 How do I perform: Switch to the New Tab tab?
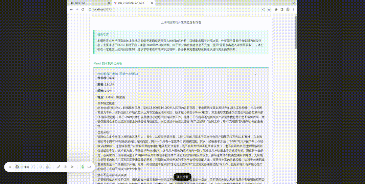(x=90, y=3)
